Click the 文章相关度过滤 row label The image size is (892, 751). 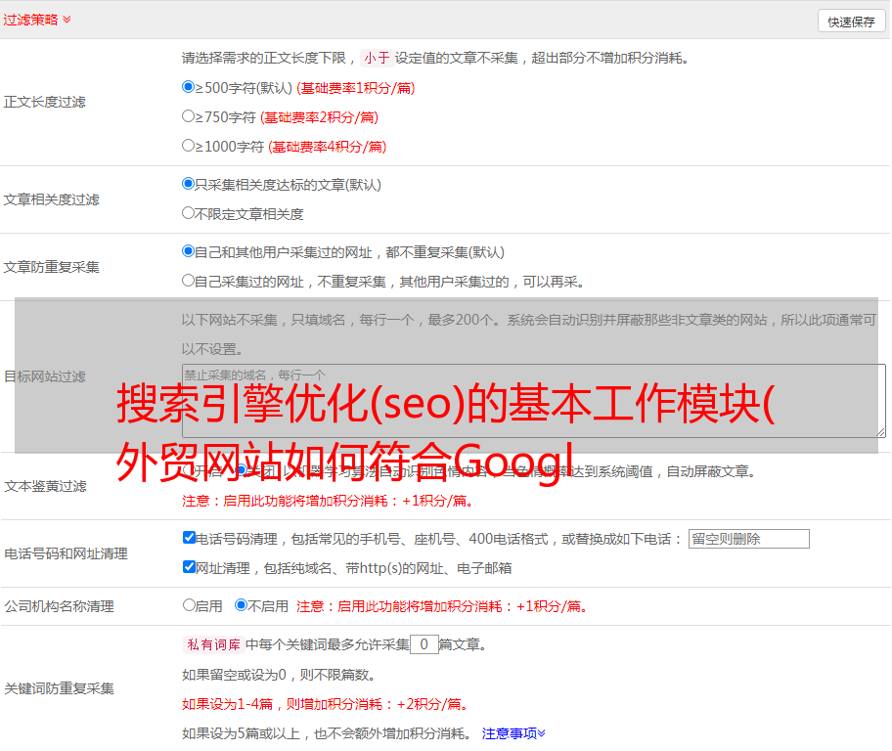pos(51,199)
